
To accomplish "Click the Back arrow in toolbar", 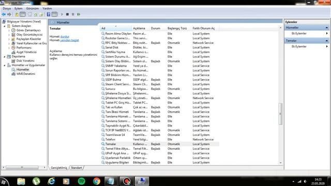I will click(4, 14).
